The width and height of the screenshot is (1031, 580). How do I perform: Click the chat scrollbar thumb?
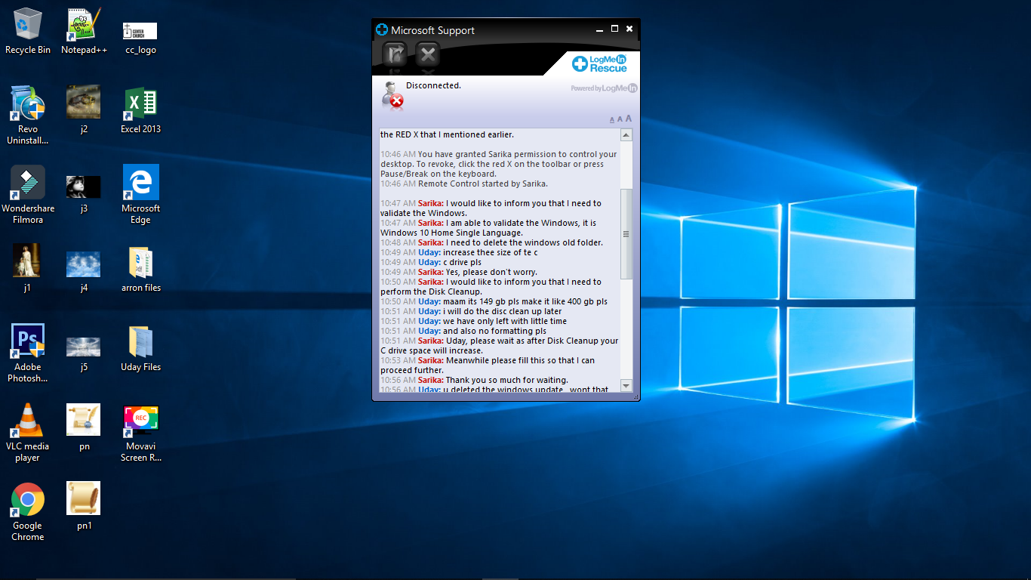pyautogui.click(x=626, y=234)
